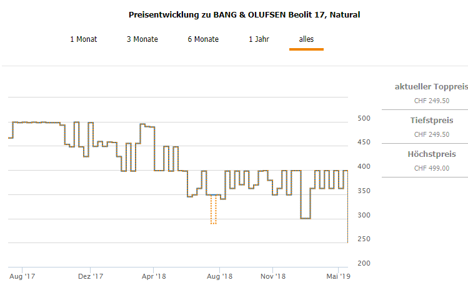468x285 pixels.
Task: Click the price value under aktueller Toppreis
Action: pyautogui.click(x=425, y=100)
